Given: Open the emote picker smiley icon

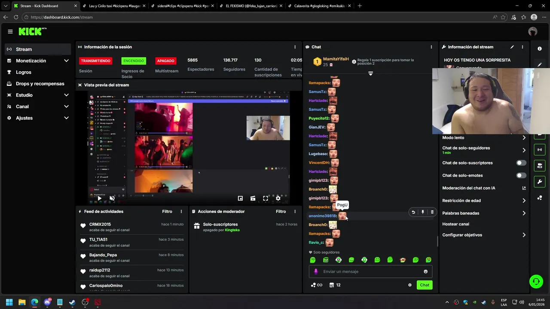Looking at the screenshot, I should point(426,271).
